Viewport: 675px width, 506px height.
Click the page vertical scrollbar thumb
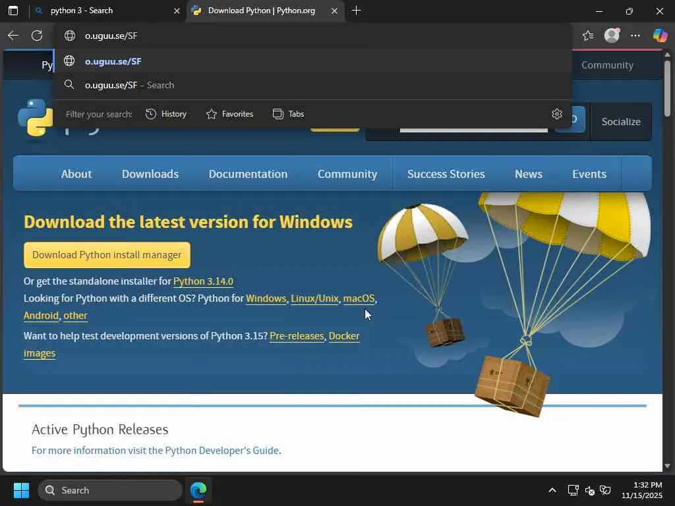click(667, 88)
